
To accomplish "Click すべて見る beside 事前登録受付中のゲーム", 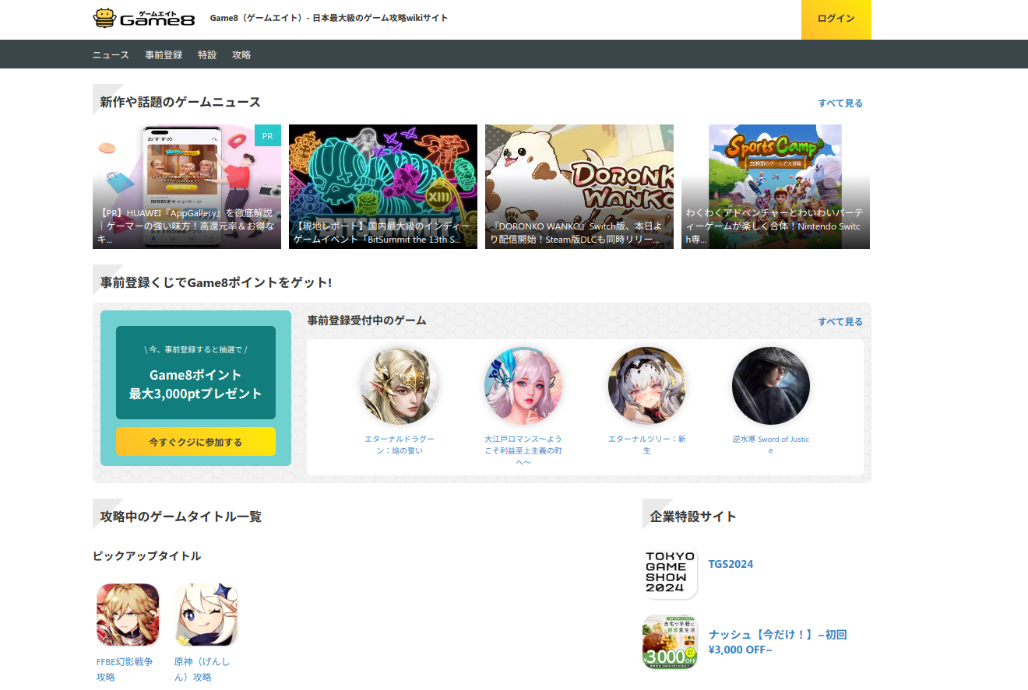I will (x=840, y=321).
